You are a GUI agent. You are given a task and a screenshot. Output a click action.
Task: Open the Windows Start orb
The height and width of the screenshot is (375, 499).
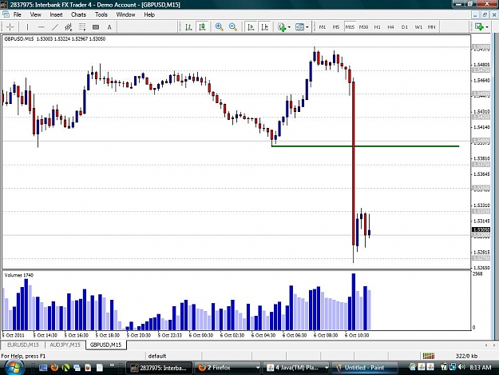click(13, 367)
